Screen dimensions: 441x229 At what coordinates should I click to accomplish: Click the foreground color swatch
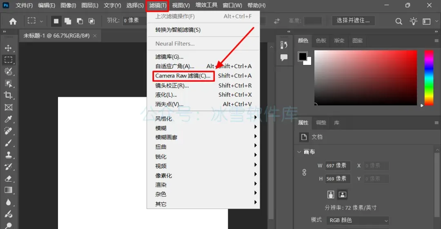303,57
